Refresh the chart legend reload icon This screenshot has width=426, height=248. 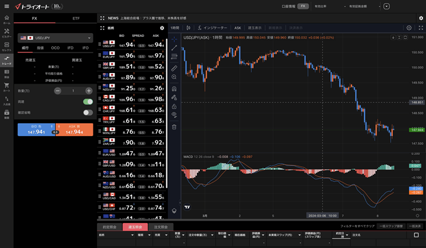pos(405,37)
